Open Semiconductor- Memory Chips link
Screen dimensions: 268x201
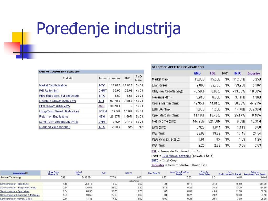(16, 199)
